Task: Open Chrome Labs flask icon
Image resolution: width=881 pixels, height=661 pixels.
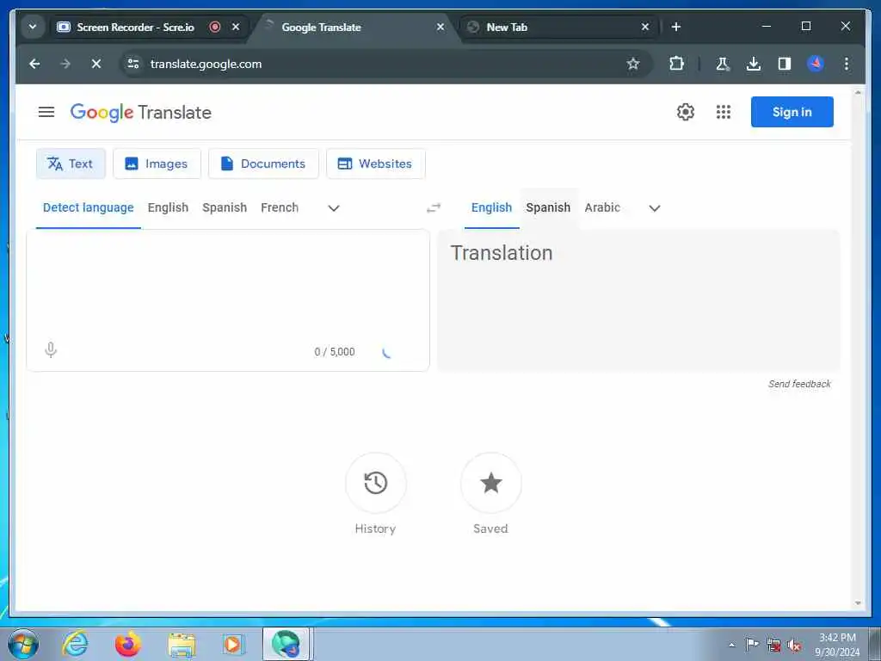Action: (723, 64)
